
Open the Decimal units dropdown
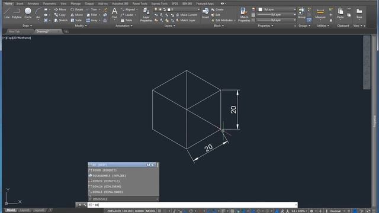tap(337, 211)
